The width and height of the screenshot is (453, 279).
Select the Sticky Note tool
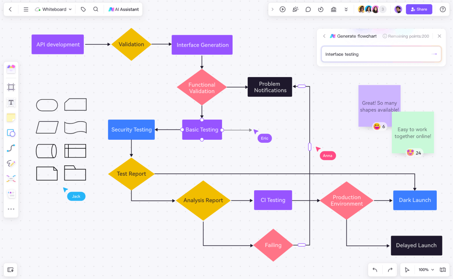(x=11, y=117)
